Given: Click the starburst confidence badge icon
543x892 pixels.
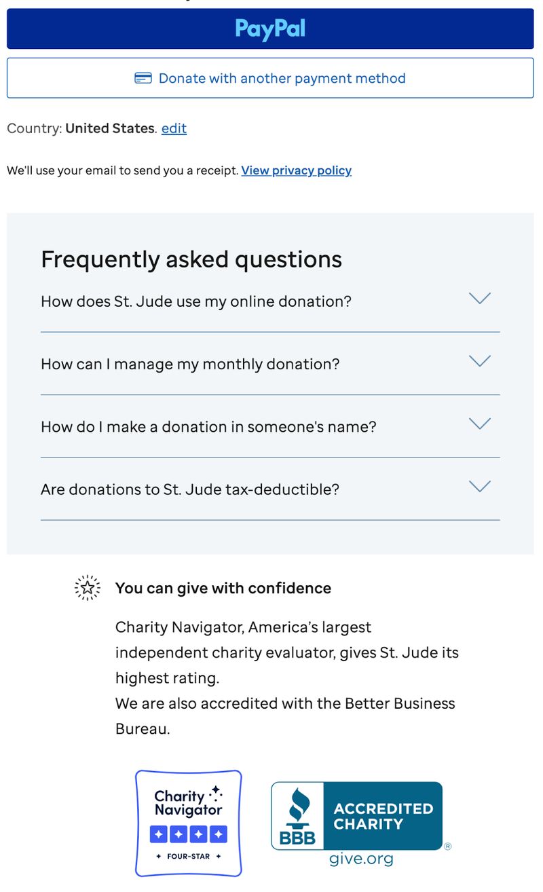Looking at the screenshot, I should (87, 588).
